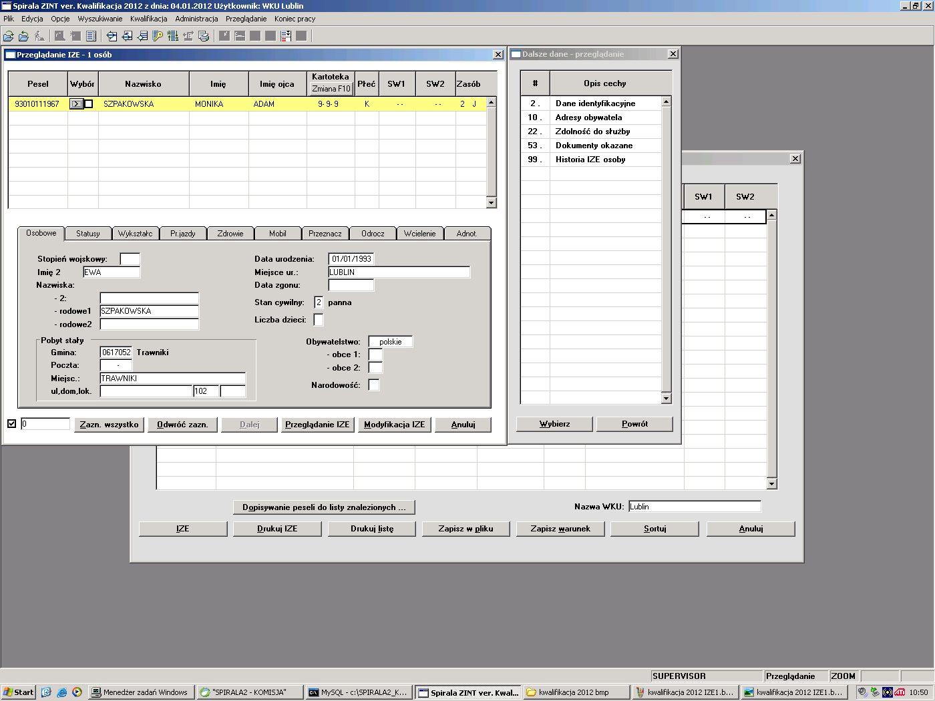Select 'Adresy obywatela' row
Image resolution: width=935 pixels, height=701 pixels.
591,118
